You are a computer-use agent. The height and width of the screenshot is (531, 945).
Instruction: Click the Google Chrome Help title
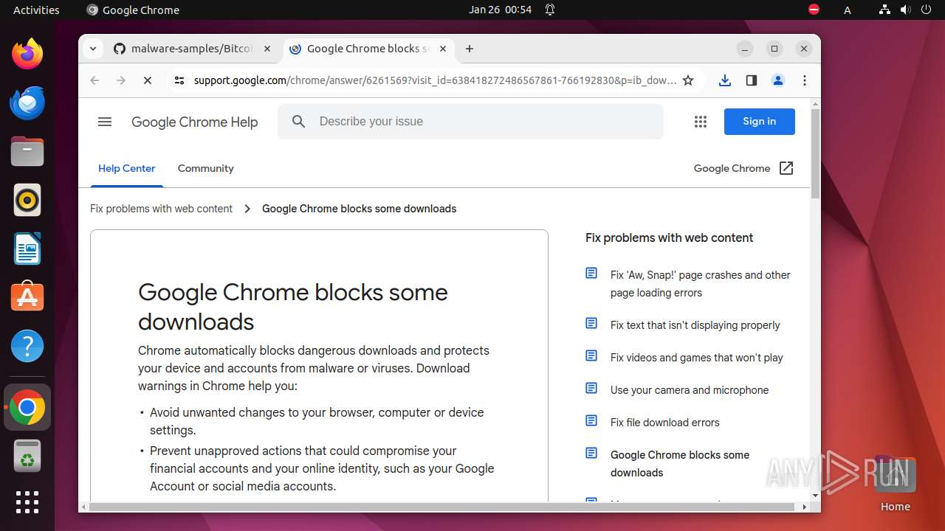194,122
